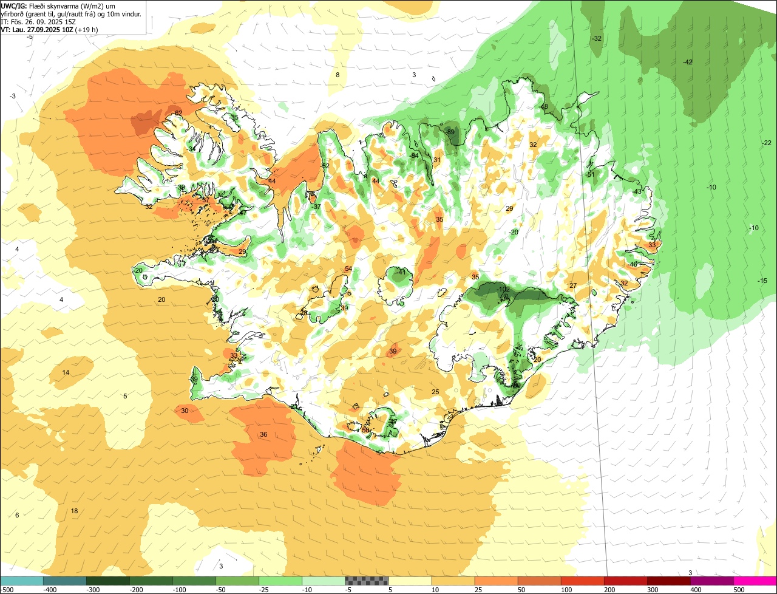777x594 pixels.
Task: Click the 34 value in the Westfjords
Action: coord(192,149)
